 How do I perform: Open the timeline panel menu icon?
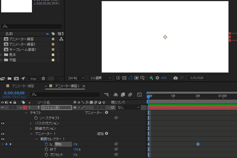84,86
